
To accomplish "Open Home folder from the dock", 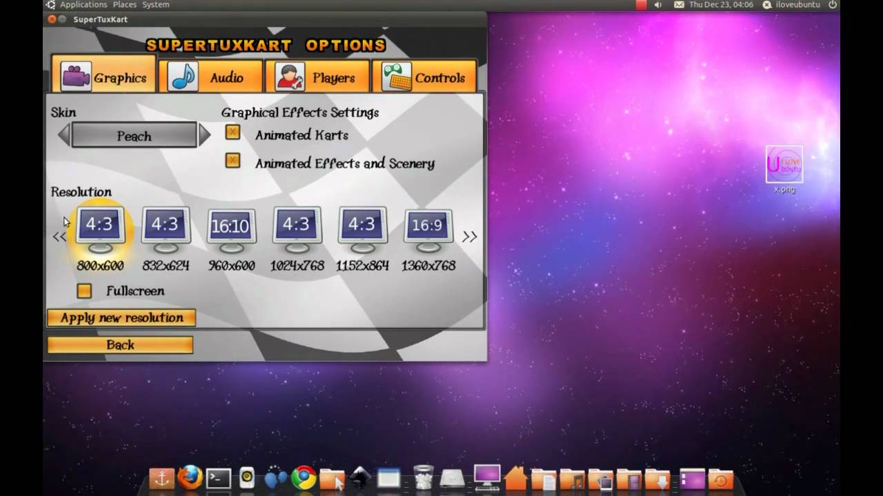I will (x=515, y=478).
